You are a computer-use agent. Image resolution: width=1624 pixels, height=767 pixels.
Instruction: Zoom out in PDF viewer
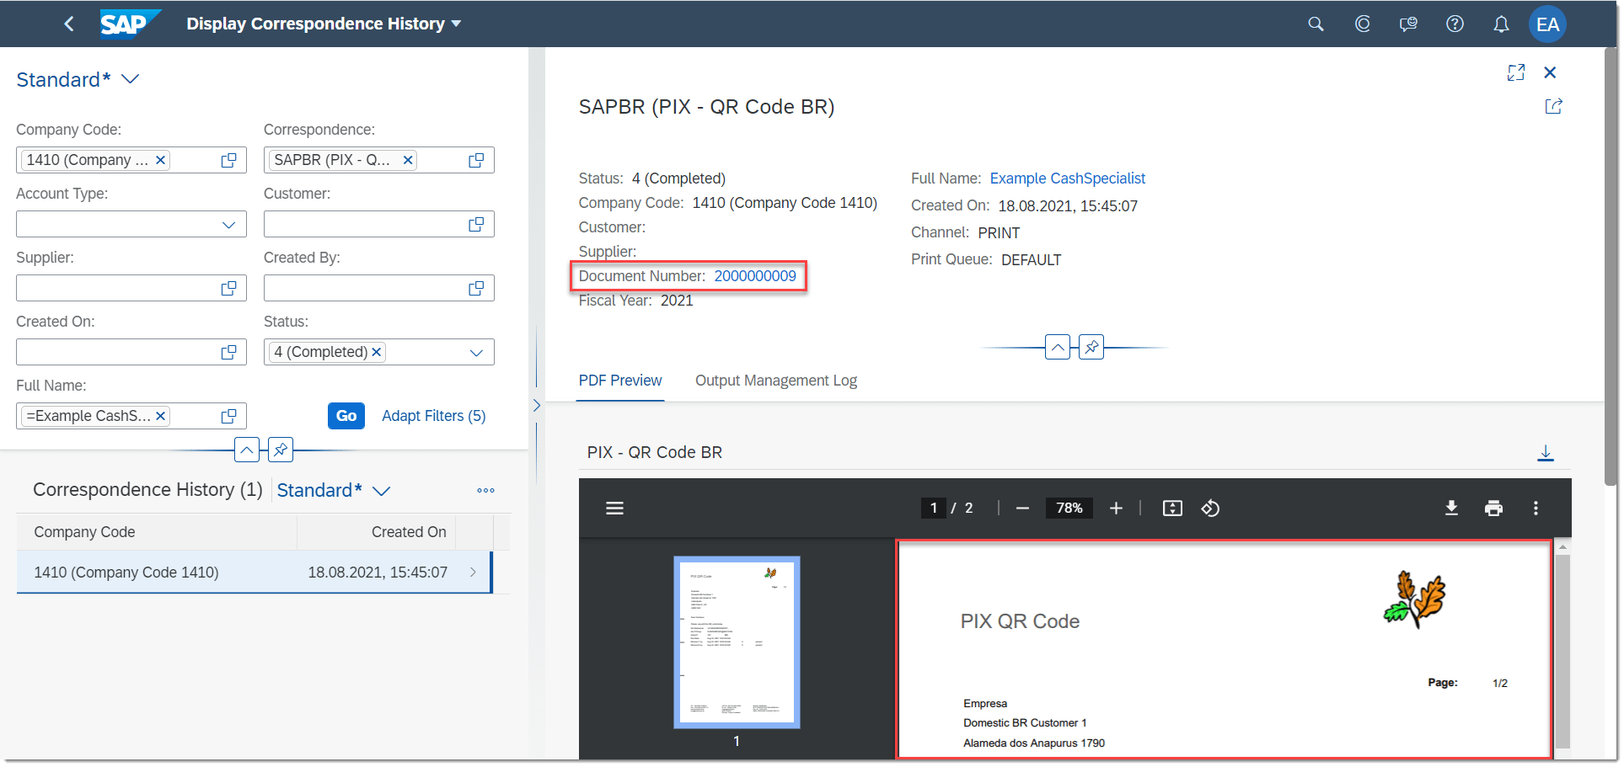pyautogui.click(x=1022, y=508)
